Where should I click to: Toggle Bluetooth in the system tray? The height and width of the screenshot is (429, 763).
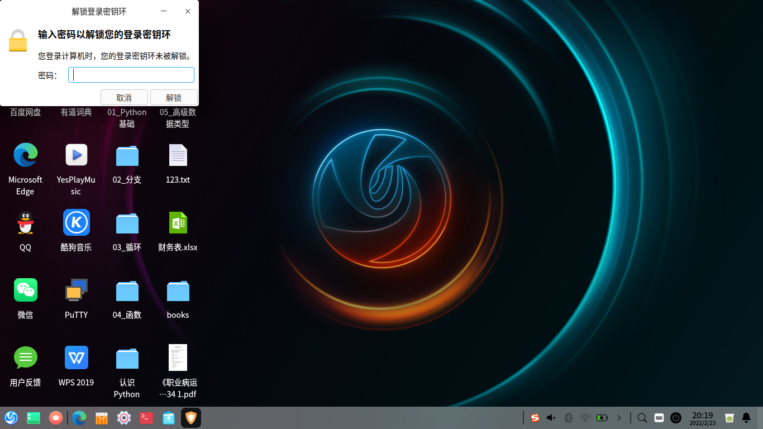coord(568,417)
